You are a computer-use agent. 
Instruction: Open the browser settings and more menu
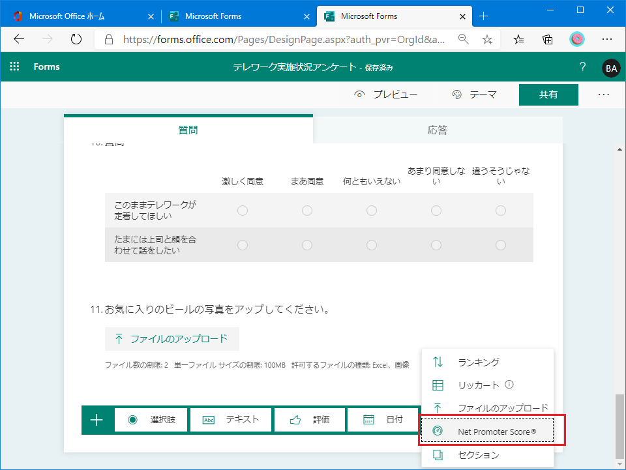tap(606, 39)
